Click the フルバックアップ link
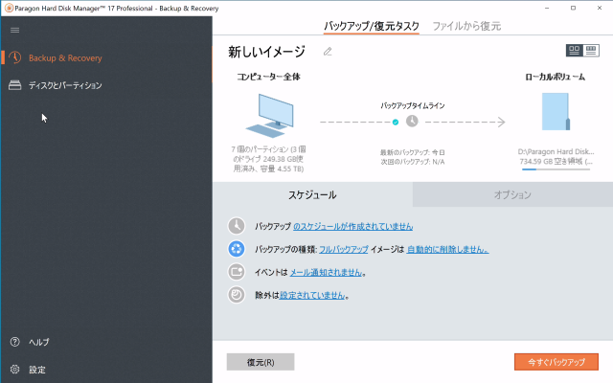Image resolution: width=613 pixels, height=383 pixels. [x=344, y=249]
